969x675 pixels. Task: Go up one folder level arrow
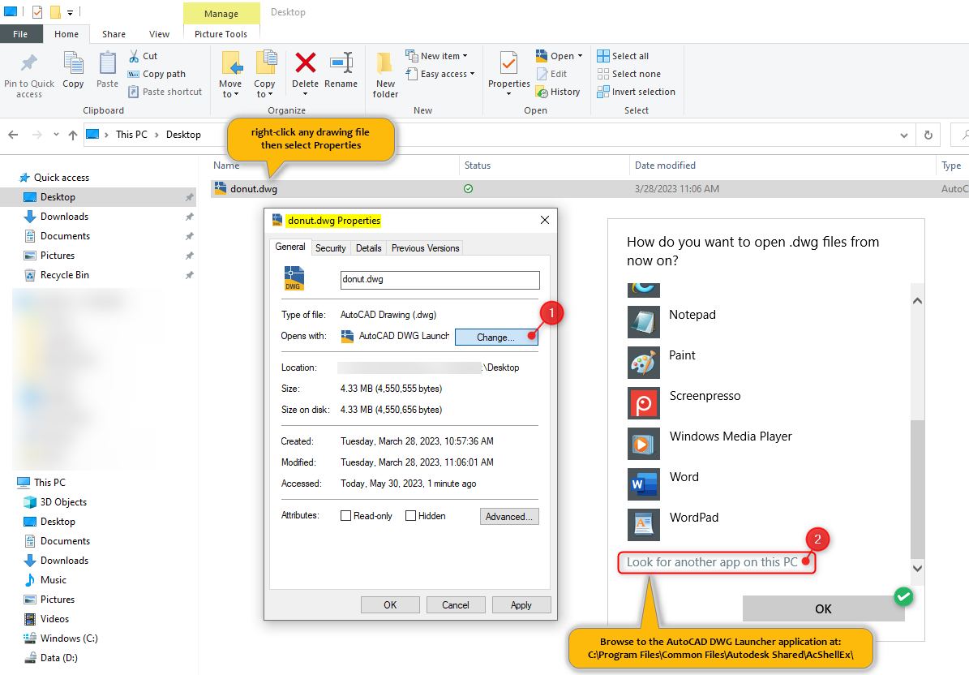click(x=73, y=135)
